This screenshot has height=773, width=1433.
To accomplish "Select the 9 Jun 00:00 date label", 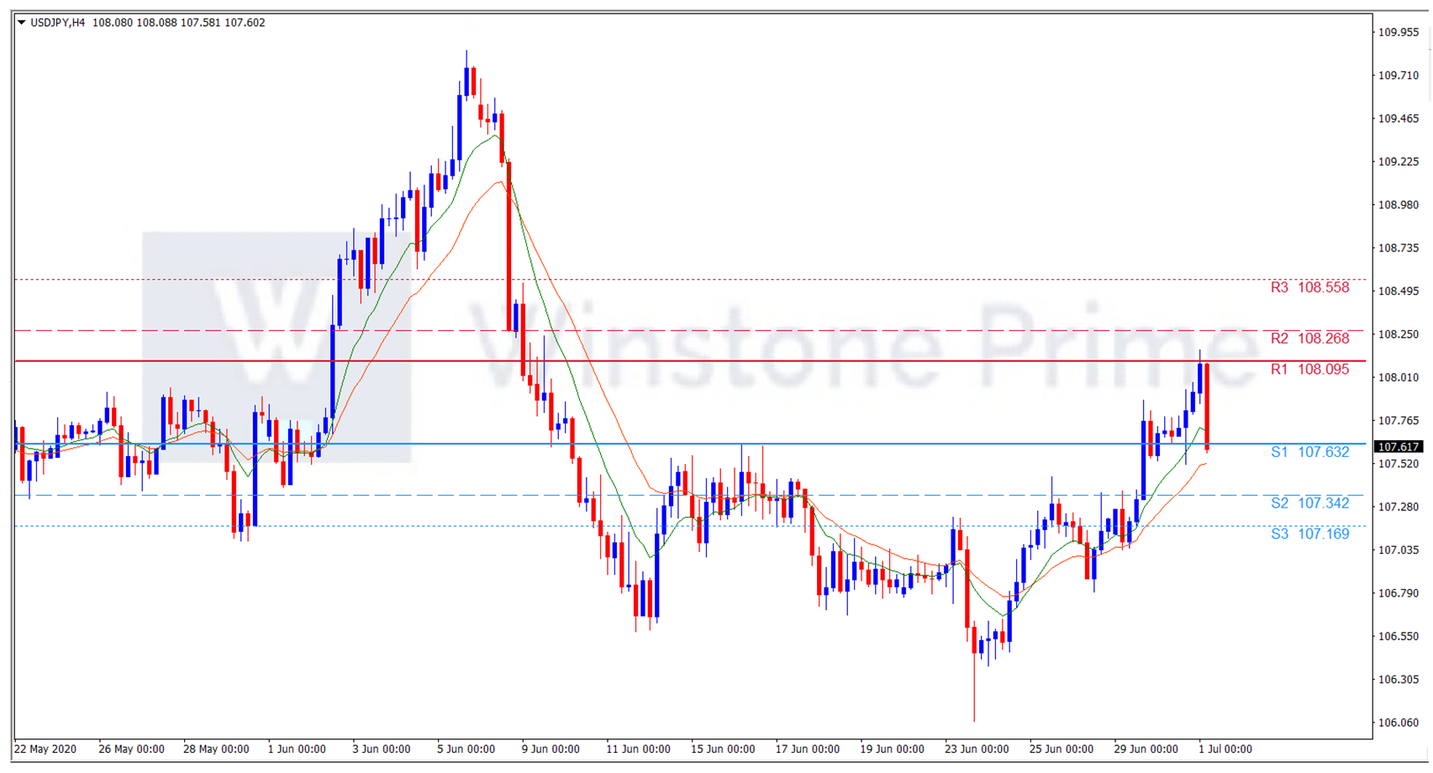I will (x=551, y=749).
